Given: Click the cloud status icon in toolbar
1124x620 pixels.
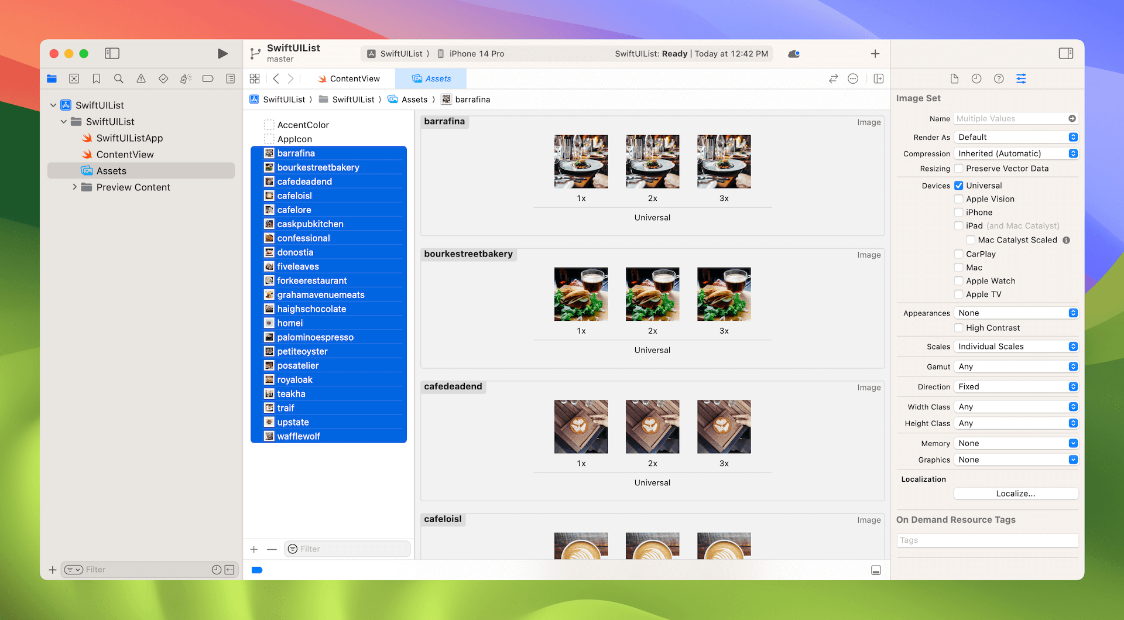Looking at the screenshot, I should [x=794, y=54].
